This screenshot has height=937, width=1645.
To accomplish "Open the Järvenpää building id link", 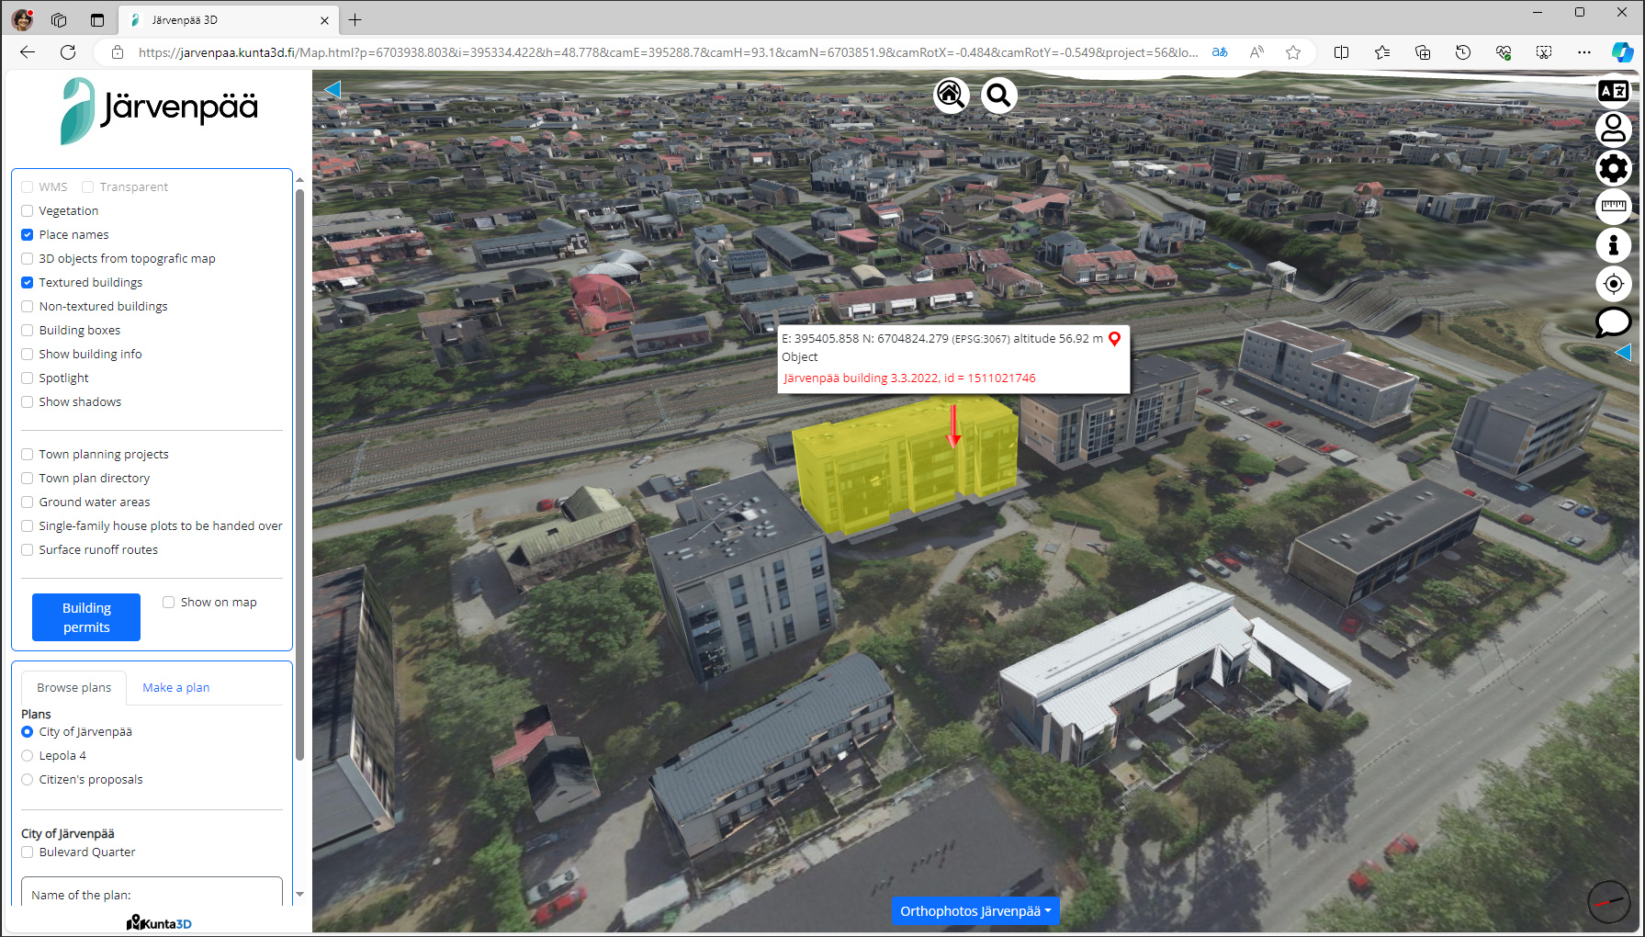I will [909, 378].
